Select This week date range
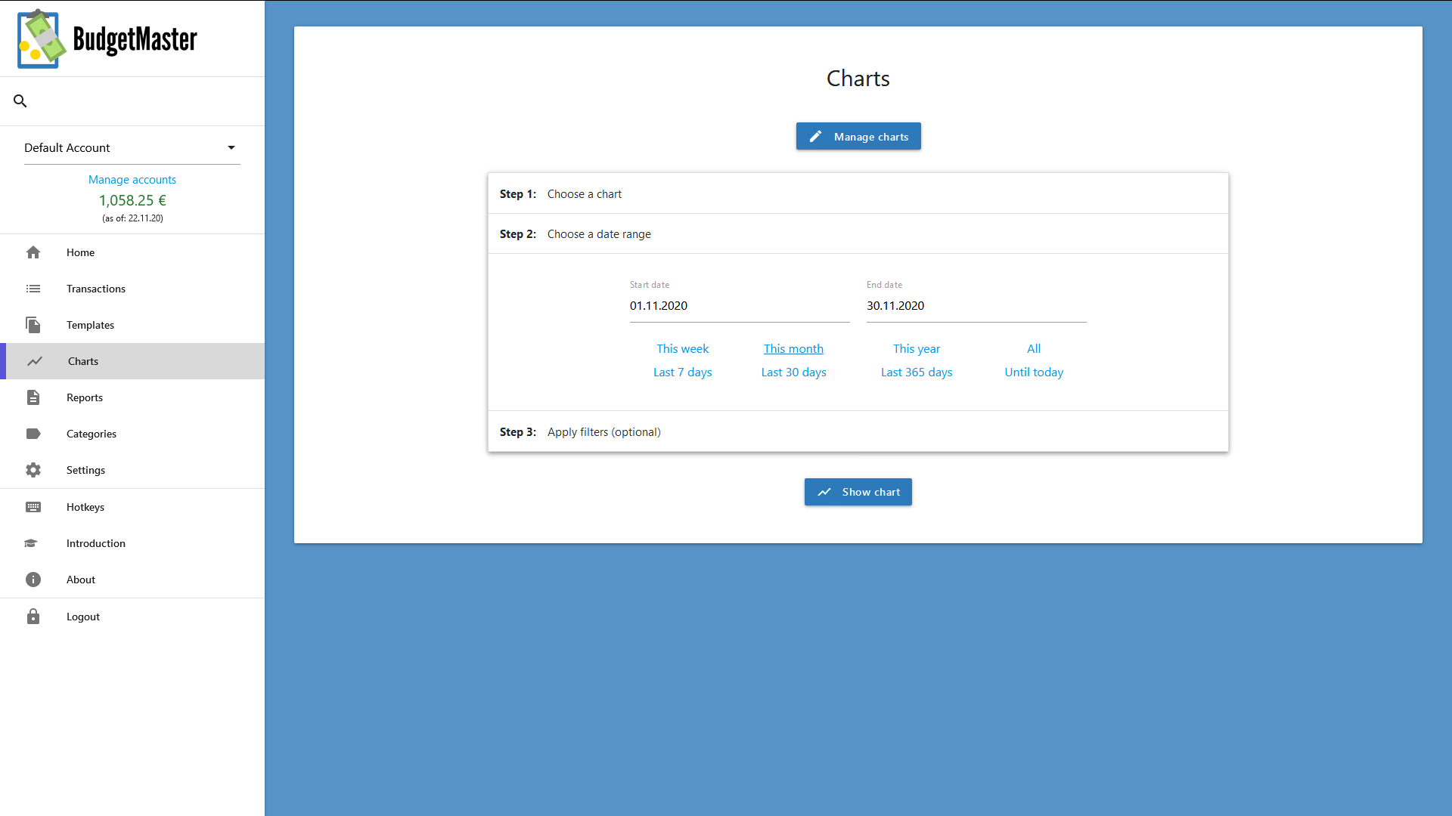The height and width of the screenshot is (816, 1452). click(682, 349)
